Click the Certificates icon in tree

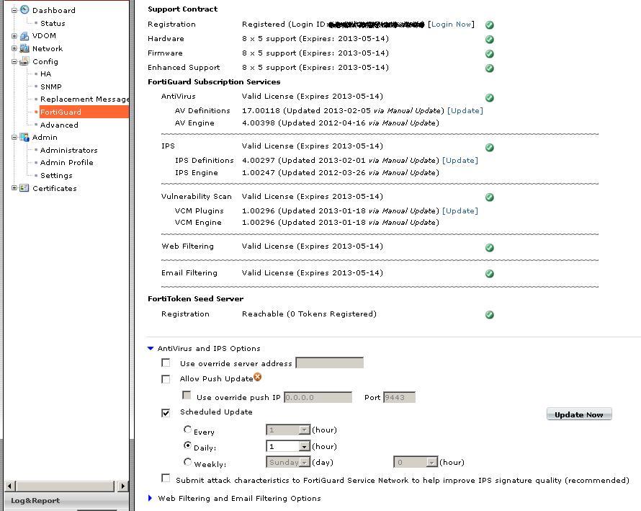pos(24,188)
